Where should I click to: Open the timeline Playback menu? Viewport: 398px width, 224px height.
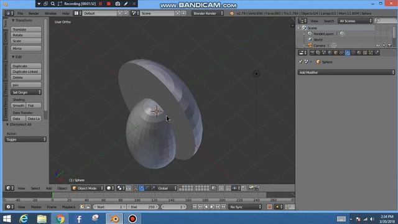[x=69, y=207]
